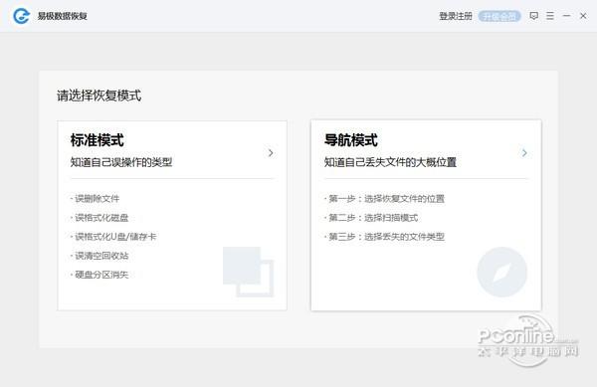Viewport: 597px width, 387px height.
Task: Click 知道自己丢失文件的大概位置 subtitle
Action: (390, 162)
